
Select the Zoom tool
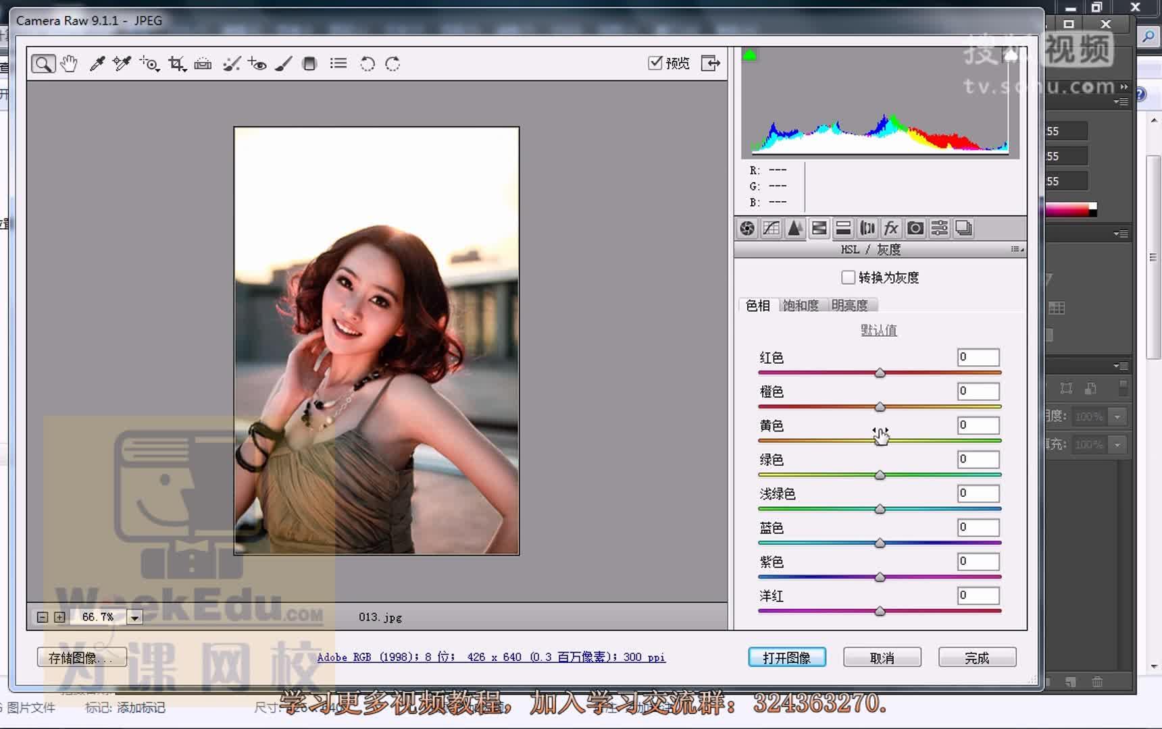pyautogui.click(x=43, y=63)
